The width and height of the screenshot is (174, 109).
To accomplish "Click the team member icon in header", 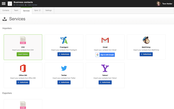I will pos(26,5).
